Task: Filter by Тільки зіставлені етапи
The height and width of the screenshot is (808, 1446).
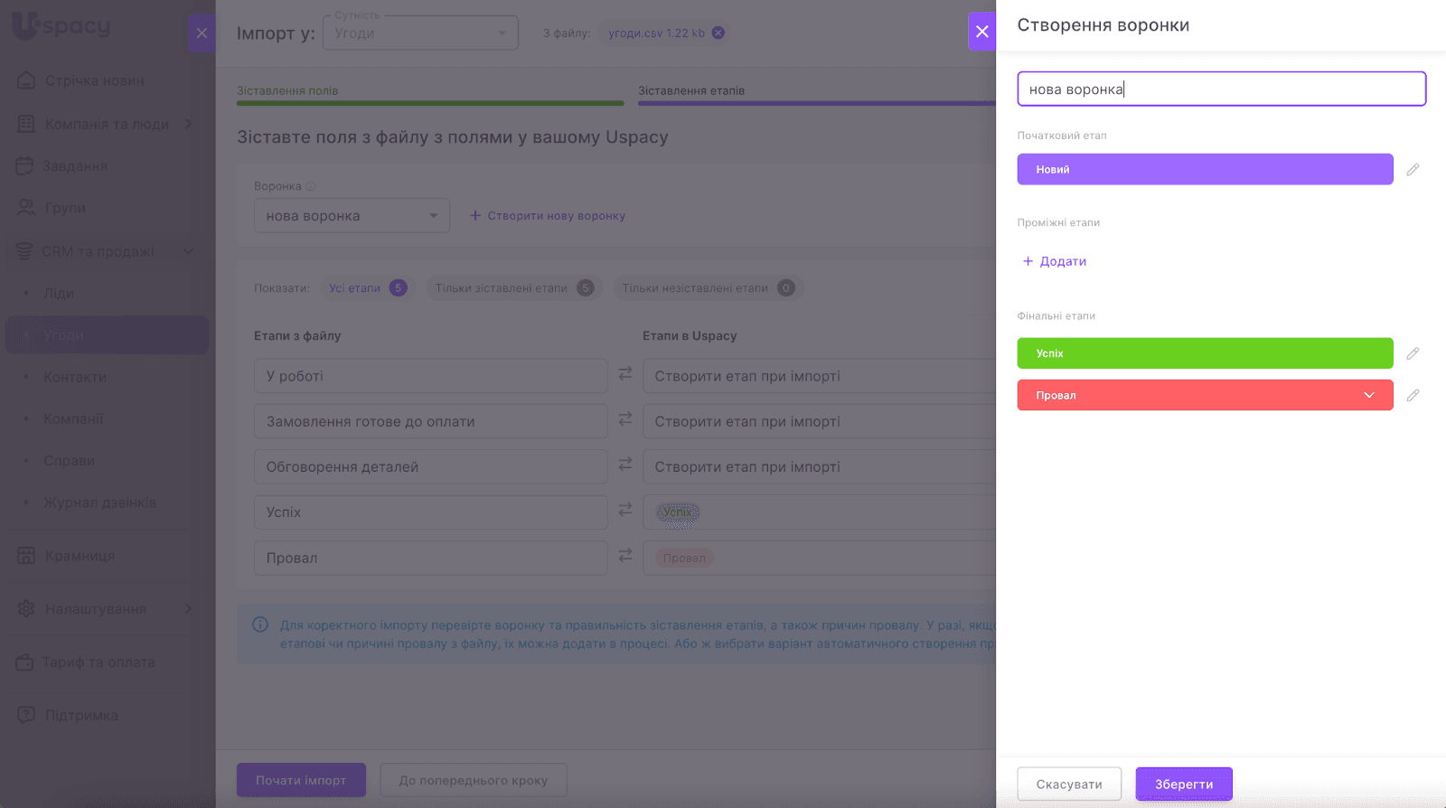Action: [514, 288]
